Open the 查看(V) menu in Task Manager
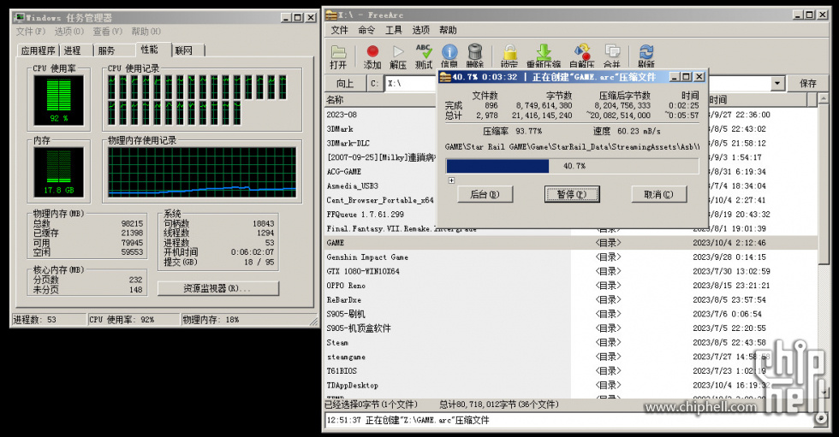 coord(108,32)
